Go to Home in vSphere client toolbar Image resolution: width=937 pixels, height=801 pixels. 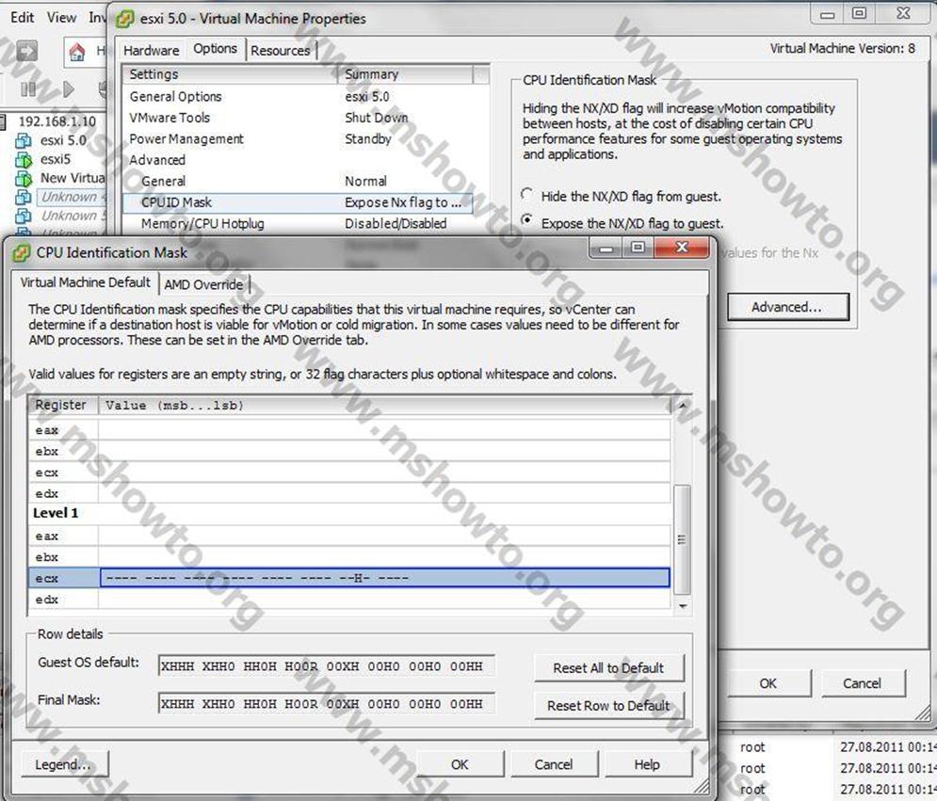point(77,52)
